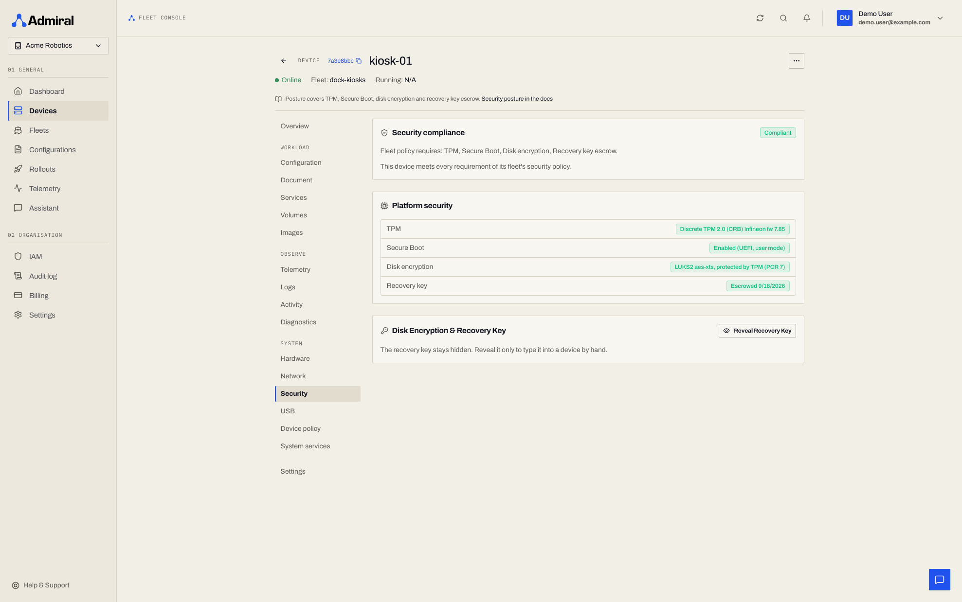962x602 pixels.
Task: Open the Document tab
Action: [x=317, y=180]
